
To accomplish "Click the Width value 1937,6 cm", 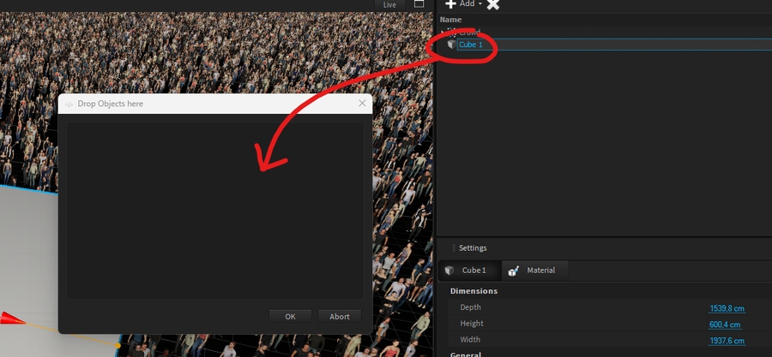I will [727, 341].
